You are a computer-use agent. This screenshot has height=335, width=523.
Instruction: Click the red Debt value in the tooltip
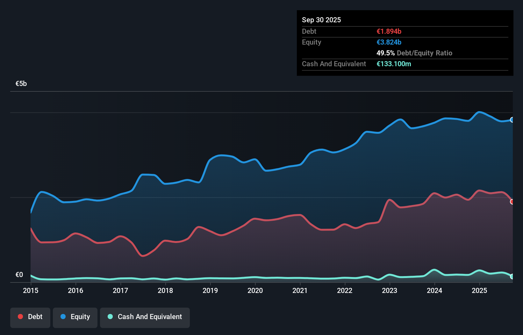click(389, 31)
